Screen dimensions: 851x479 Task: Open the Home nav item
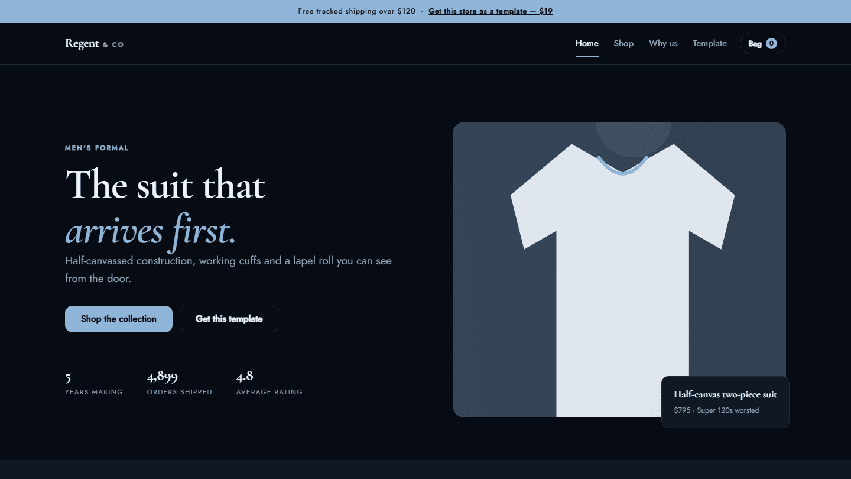pyautogui.click(x=587, y=44)
